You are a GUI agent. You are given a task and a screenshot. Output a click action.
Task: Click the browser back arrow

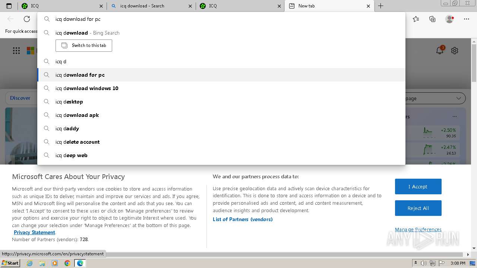click(x=10, y=19)
